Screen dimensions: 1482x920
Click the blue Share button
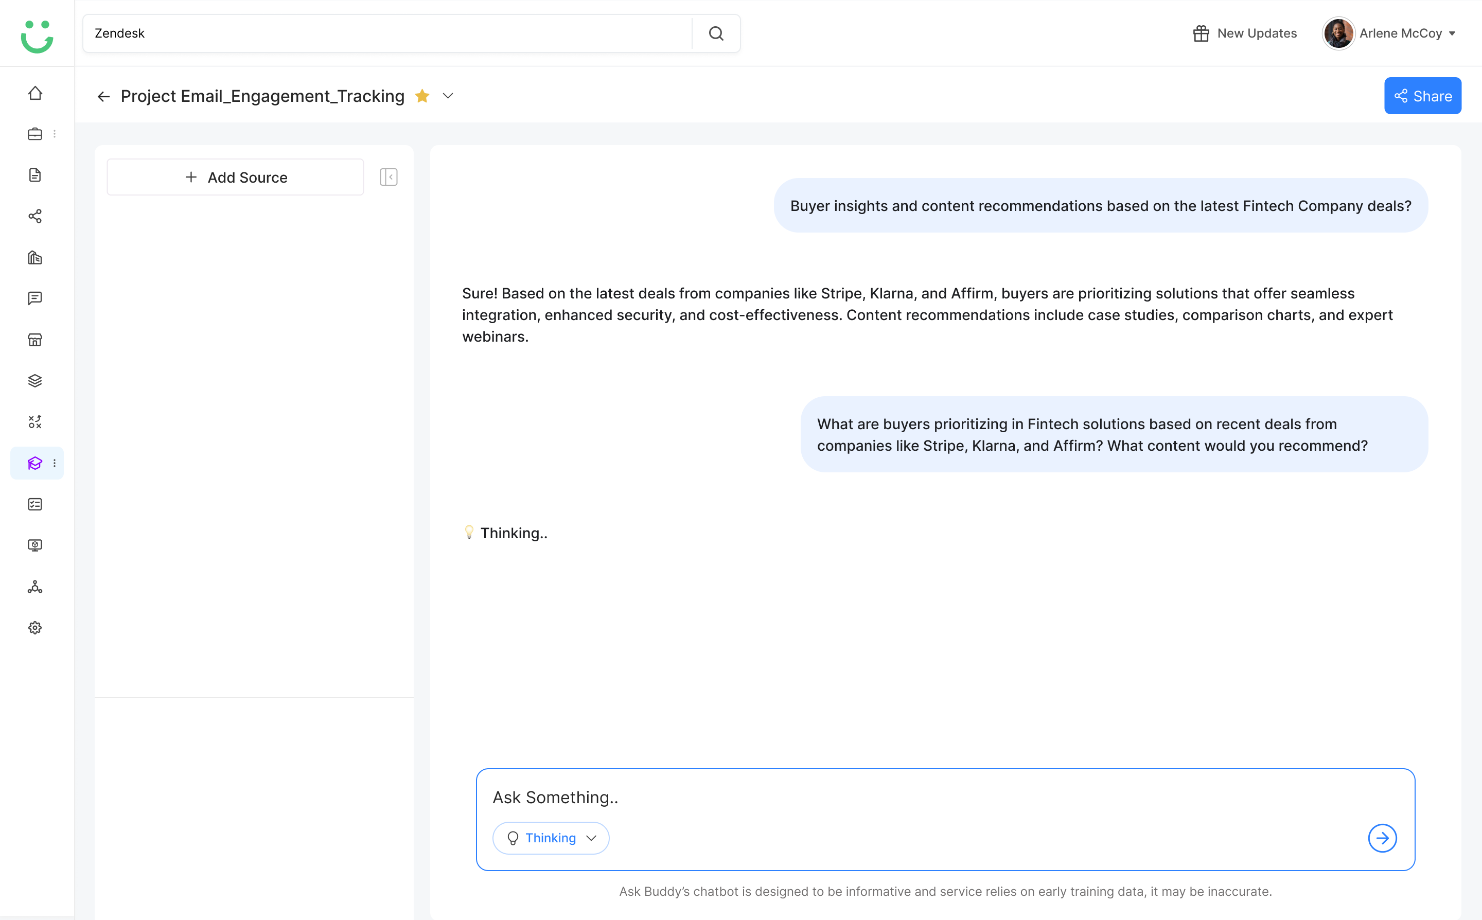point(1422,96)
